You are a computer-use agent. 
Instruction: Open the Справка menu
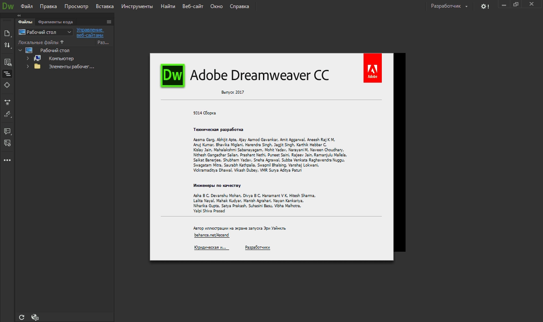(x=239, y=6)
